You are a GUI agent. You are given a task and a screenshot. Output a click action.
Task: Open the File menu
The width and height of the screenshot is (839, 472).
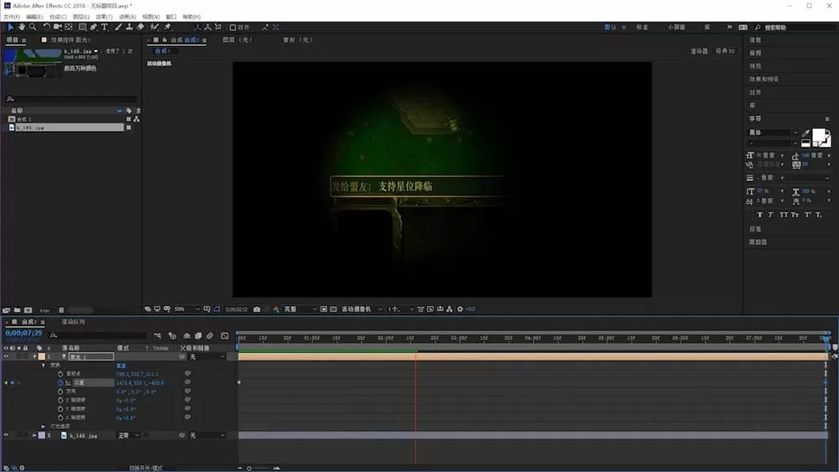click(x=12, y=17)
